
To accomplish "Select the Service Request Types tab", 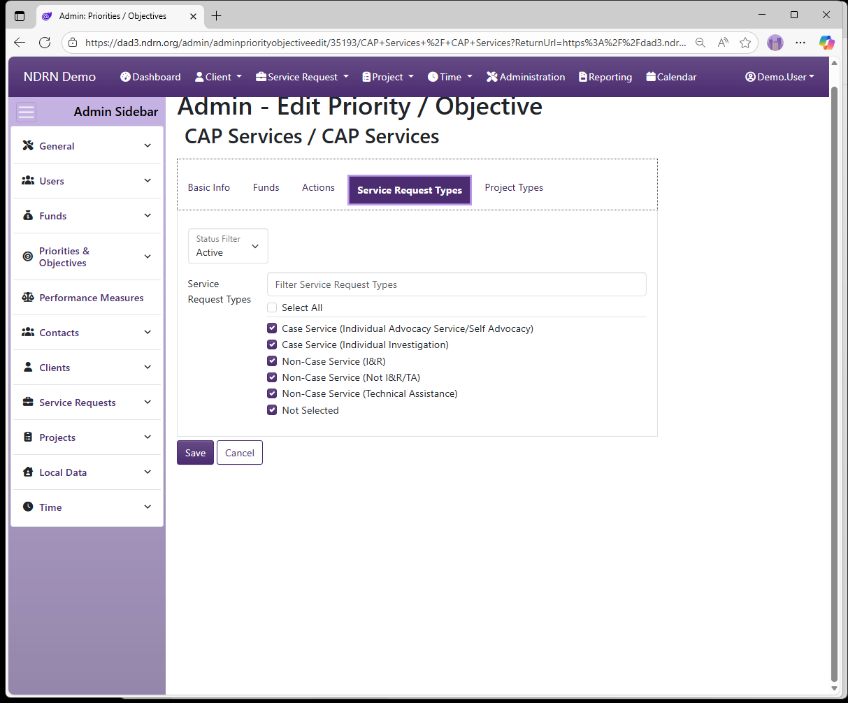I will click(410, 190).
